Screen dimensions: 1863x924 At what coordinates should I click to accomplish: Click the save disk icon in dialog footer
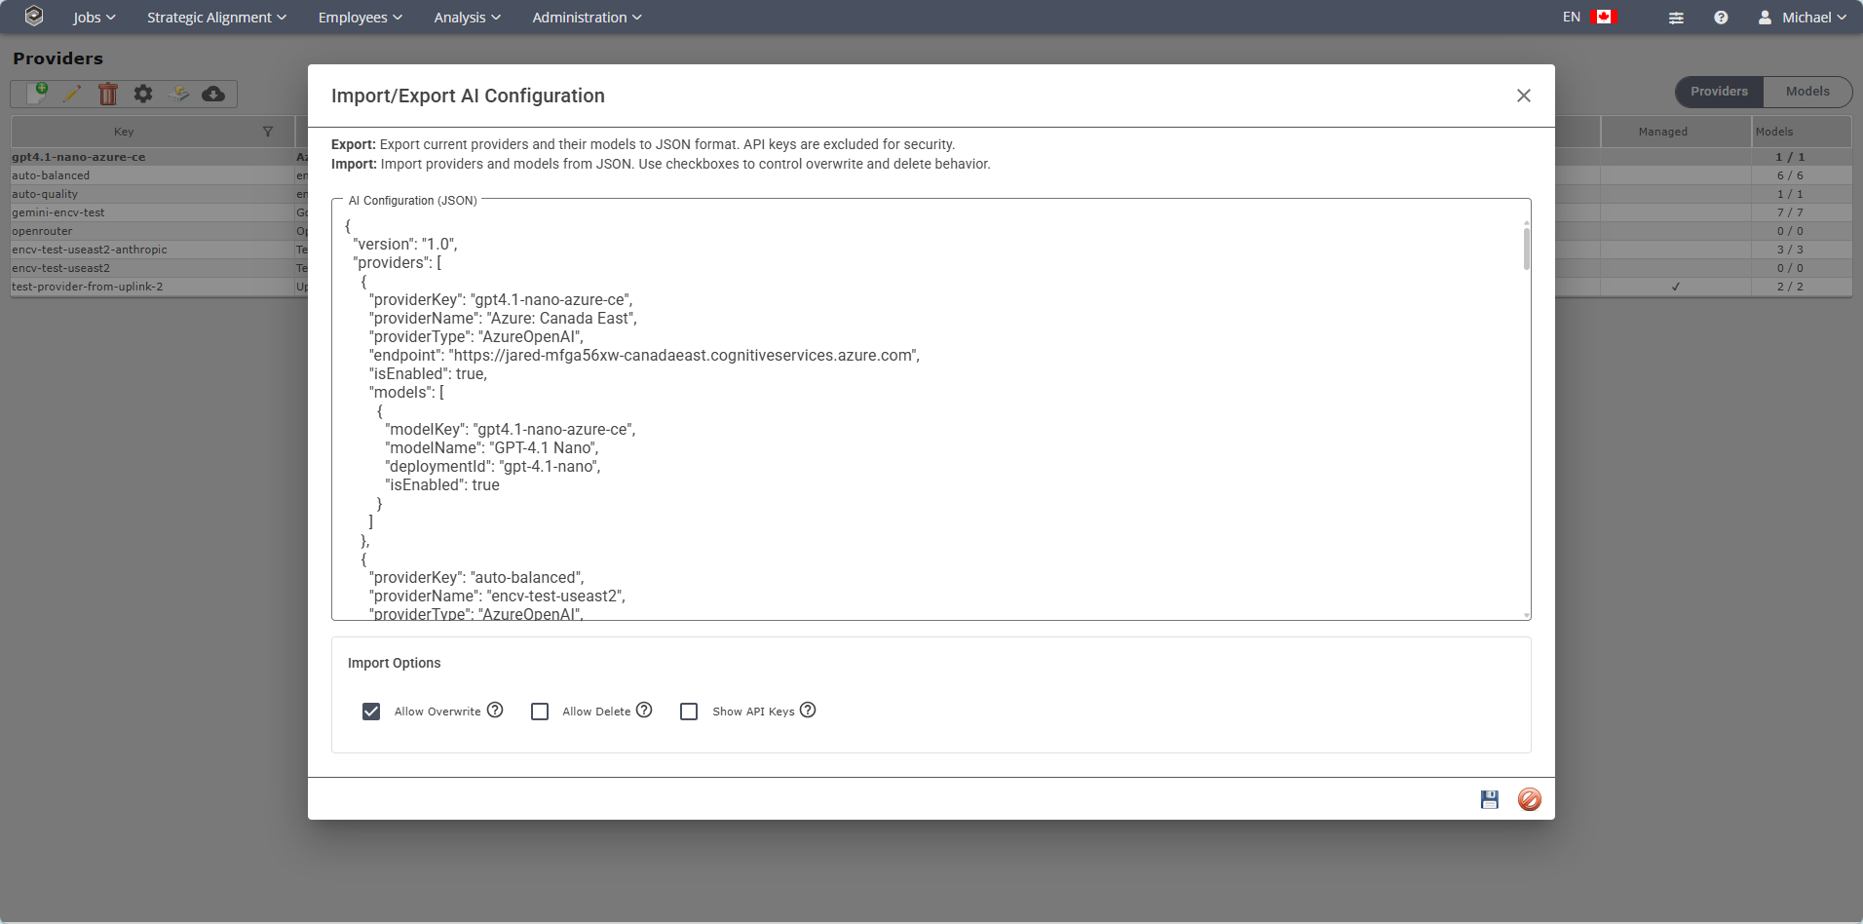pyautogui.click(x=1489, y=799)
